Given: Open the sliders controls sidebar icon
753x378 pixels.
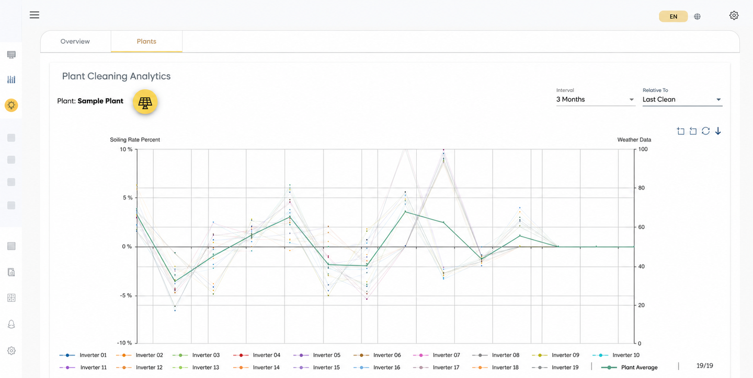Looking at the screenshot, I should (x=12, y=79).
